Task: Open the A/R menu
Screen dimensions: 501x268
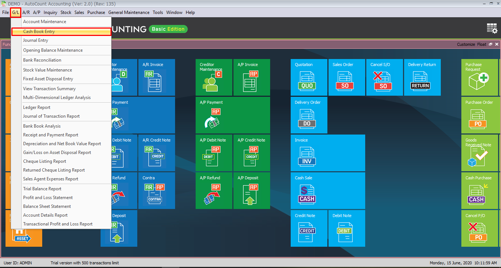Action: tap(26, 12)
